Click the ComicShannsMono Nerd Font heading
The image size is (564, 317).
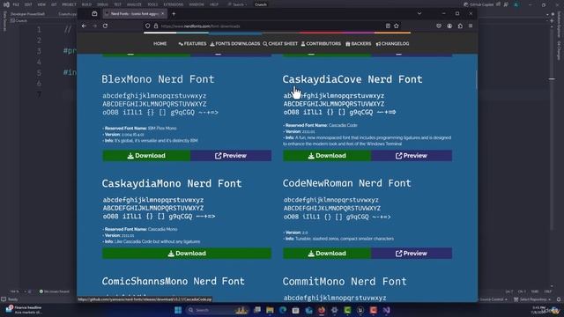pos(173,281)
